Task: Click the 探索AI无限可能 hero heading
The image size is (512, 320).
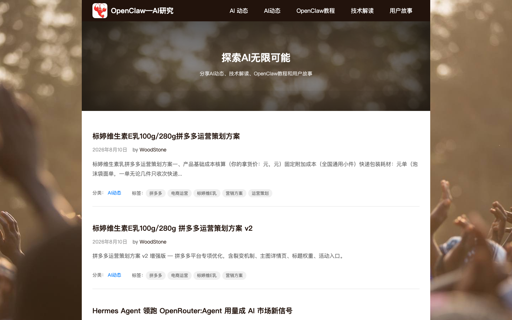Action: point(256,58)
